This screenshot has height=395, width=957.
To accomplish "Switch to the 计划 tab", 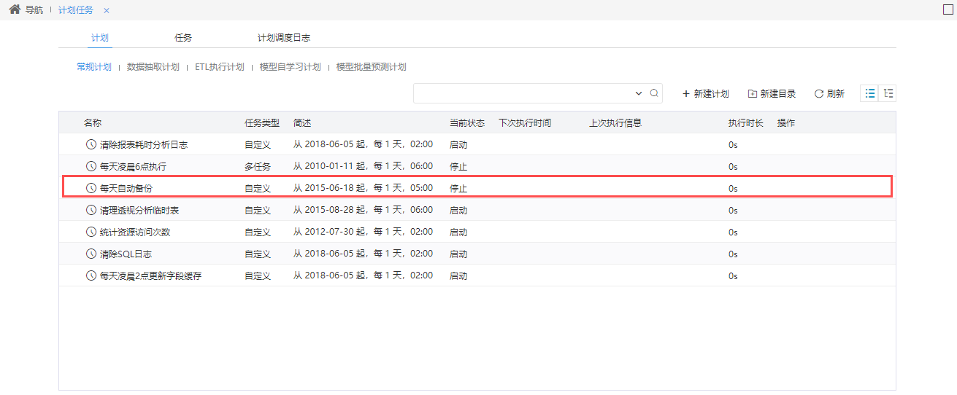I will click(x=100, y=37).
